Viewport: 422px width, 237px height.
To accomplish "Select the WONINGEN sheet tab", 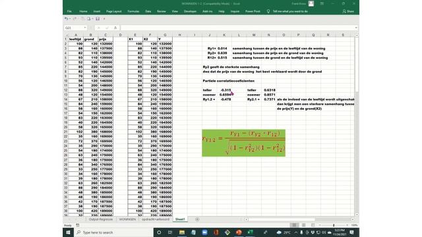I will pyautogui.click(x=127, y=219).
